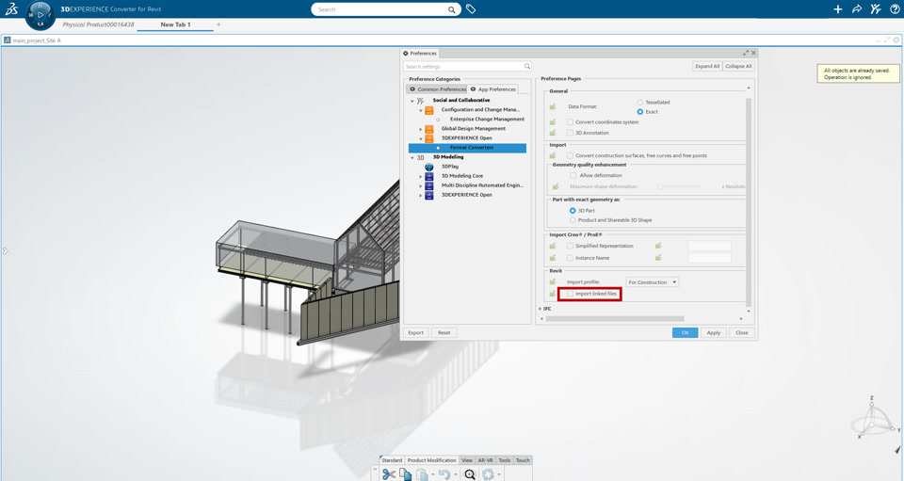Click the Paste tool in action bar
The image size is (904, 481).
423,474
